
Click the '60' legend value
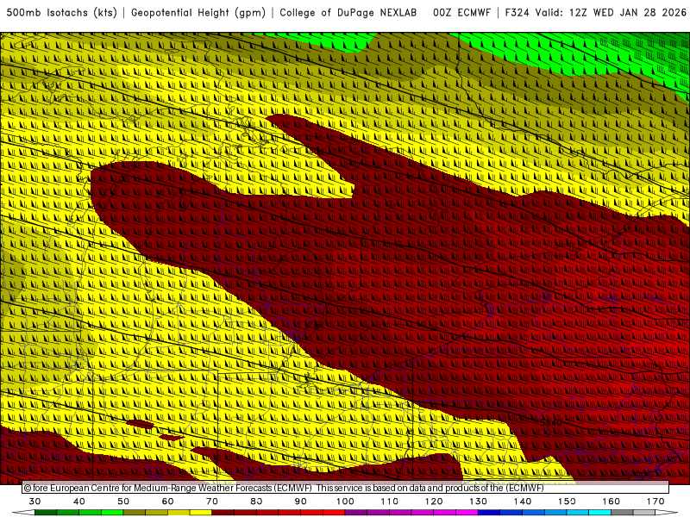167,501
